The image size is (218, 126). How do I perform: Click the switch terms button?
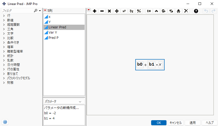171,11
